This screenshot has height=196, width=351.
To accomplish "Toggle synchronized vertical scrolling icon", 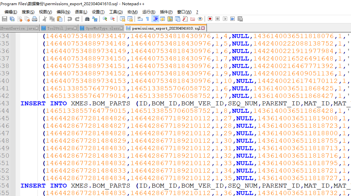I will tap(123, 19).
